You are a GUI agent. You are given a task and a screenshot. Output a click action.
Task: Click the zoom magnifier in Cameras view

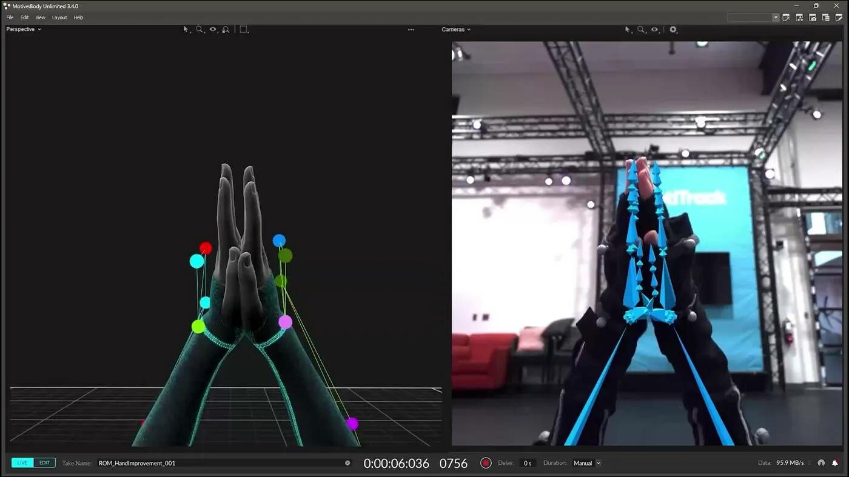click(641, 29)
